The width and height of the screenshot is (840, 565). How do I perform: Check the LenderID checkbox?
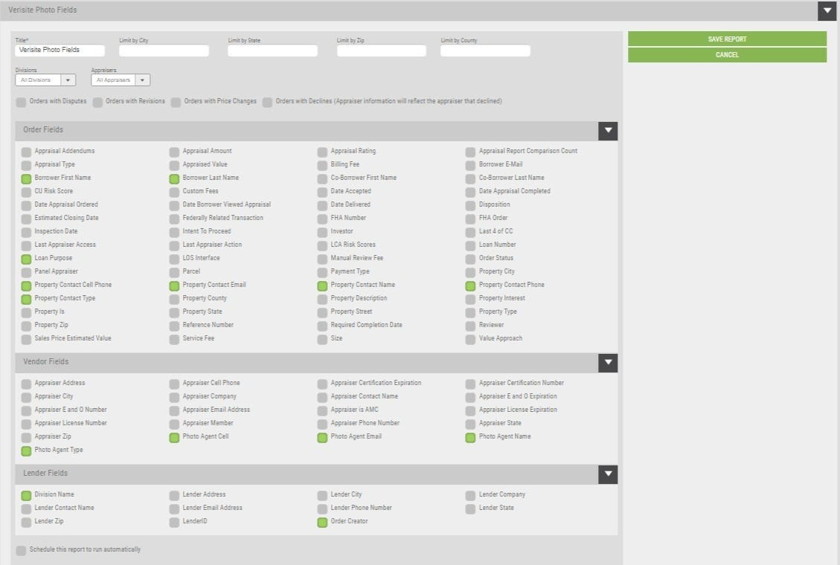(x=174, y=522)
